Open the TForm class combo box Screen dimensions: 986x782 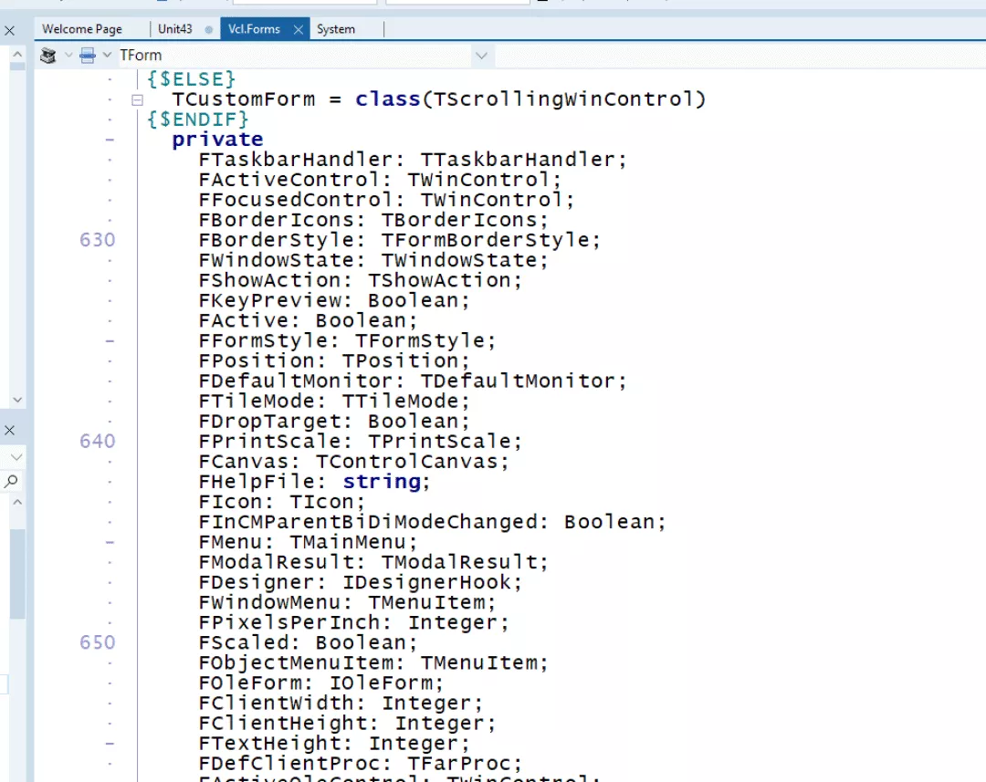coord(296,56)
